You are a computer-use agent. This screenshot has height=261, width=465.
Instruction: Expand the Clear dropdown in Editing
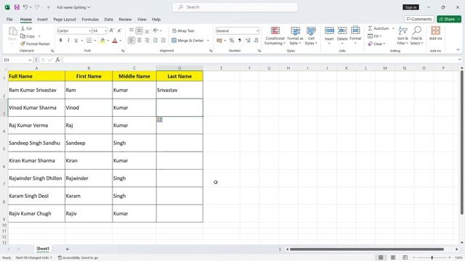tap(384, 43)
